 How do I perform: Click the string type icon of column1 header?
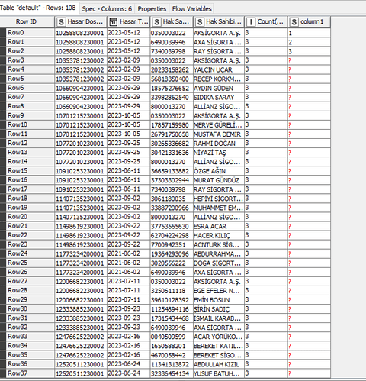coord(294,22)
